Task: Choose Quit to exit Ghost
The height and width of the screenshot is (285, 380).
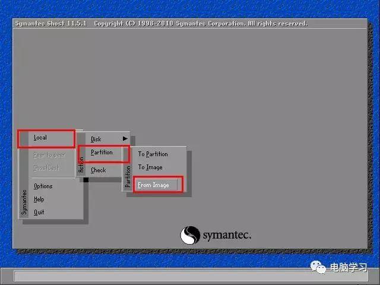Action: [39, 213]
